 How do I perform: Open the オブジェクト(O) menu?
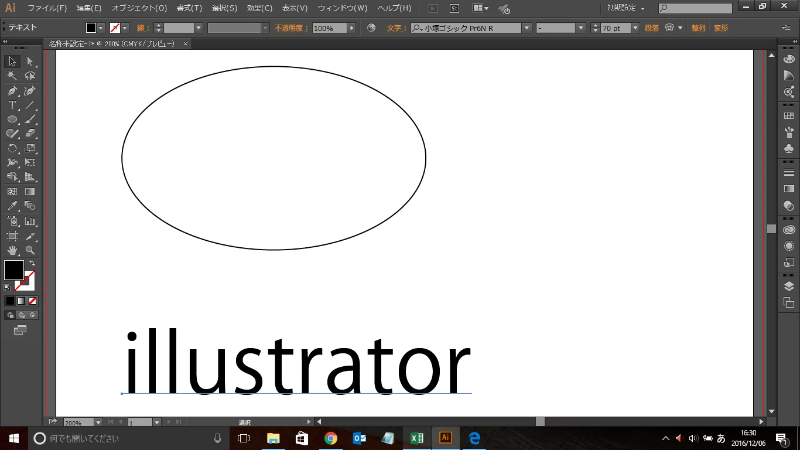pos(139,8)
